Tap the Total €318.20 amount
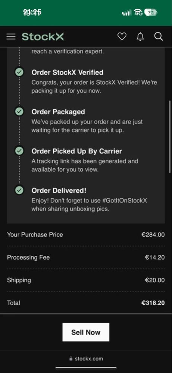This screenshot has width=172, height=373. 153,303
